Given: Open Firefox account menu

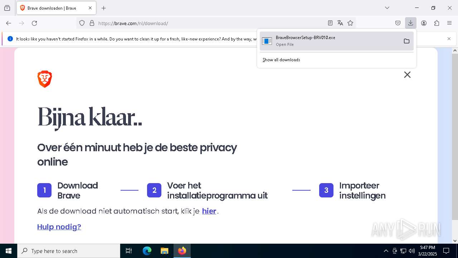Looking at the screenshot, I should tap(424, 23).
